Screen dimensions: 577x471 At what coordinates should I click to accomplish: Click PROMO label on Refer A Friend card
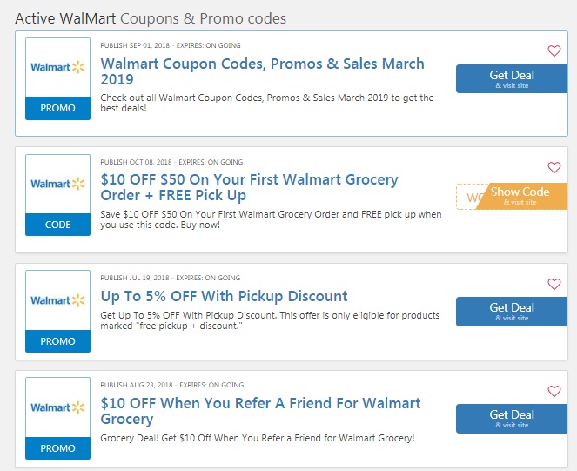click(x=57, y=448)
